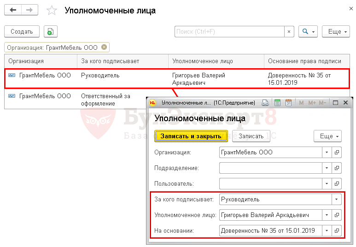This screenshot has height=247, width=356.
Task: Open search options magnifier button
Action: [x=308, y=31]
